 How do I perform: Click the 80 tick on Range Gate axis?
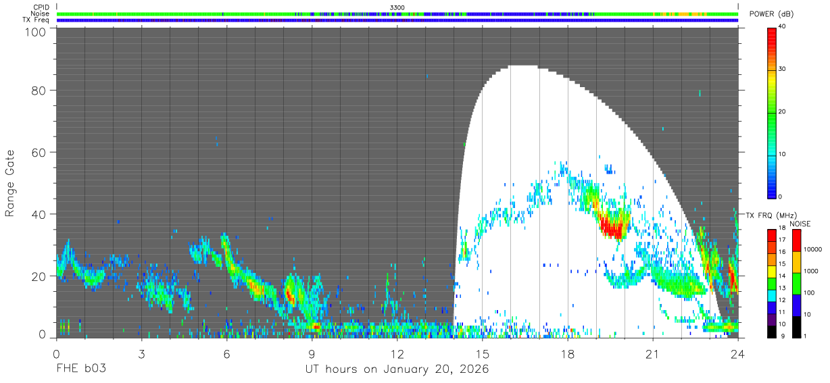[x=38, y=90]
